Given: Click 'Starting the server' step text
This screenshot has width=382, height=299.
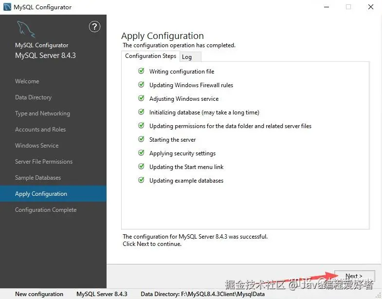Looking at the screenshot, I should [172, 140].
